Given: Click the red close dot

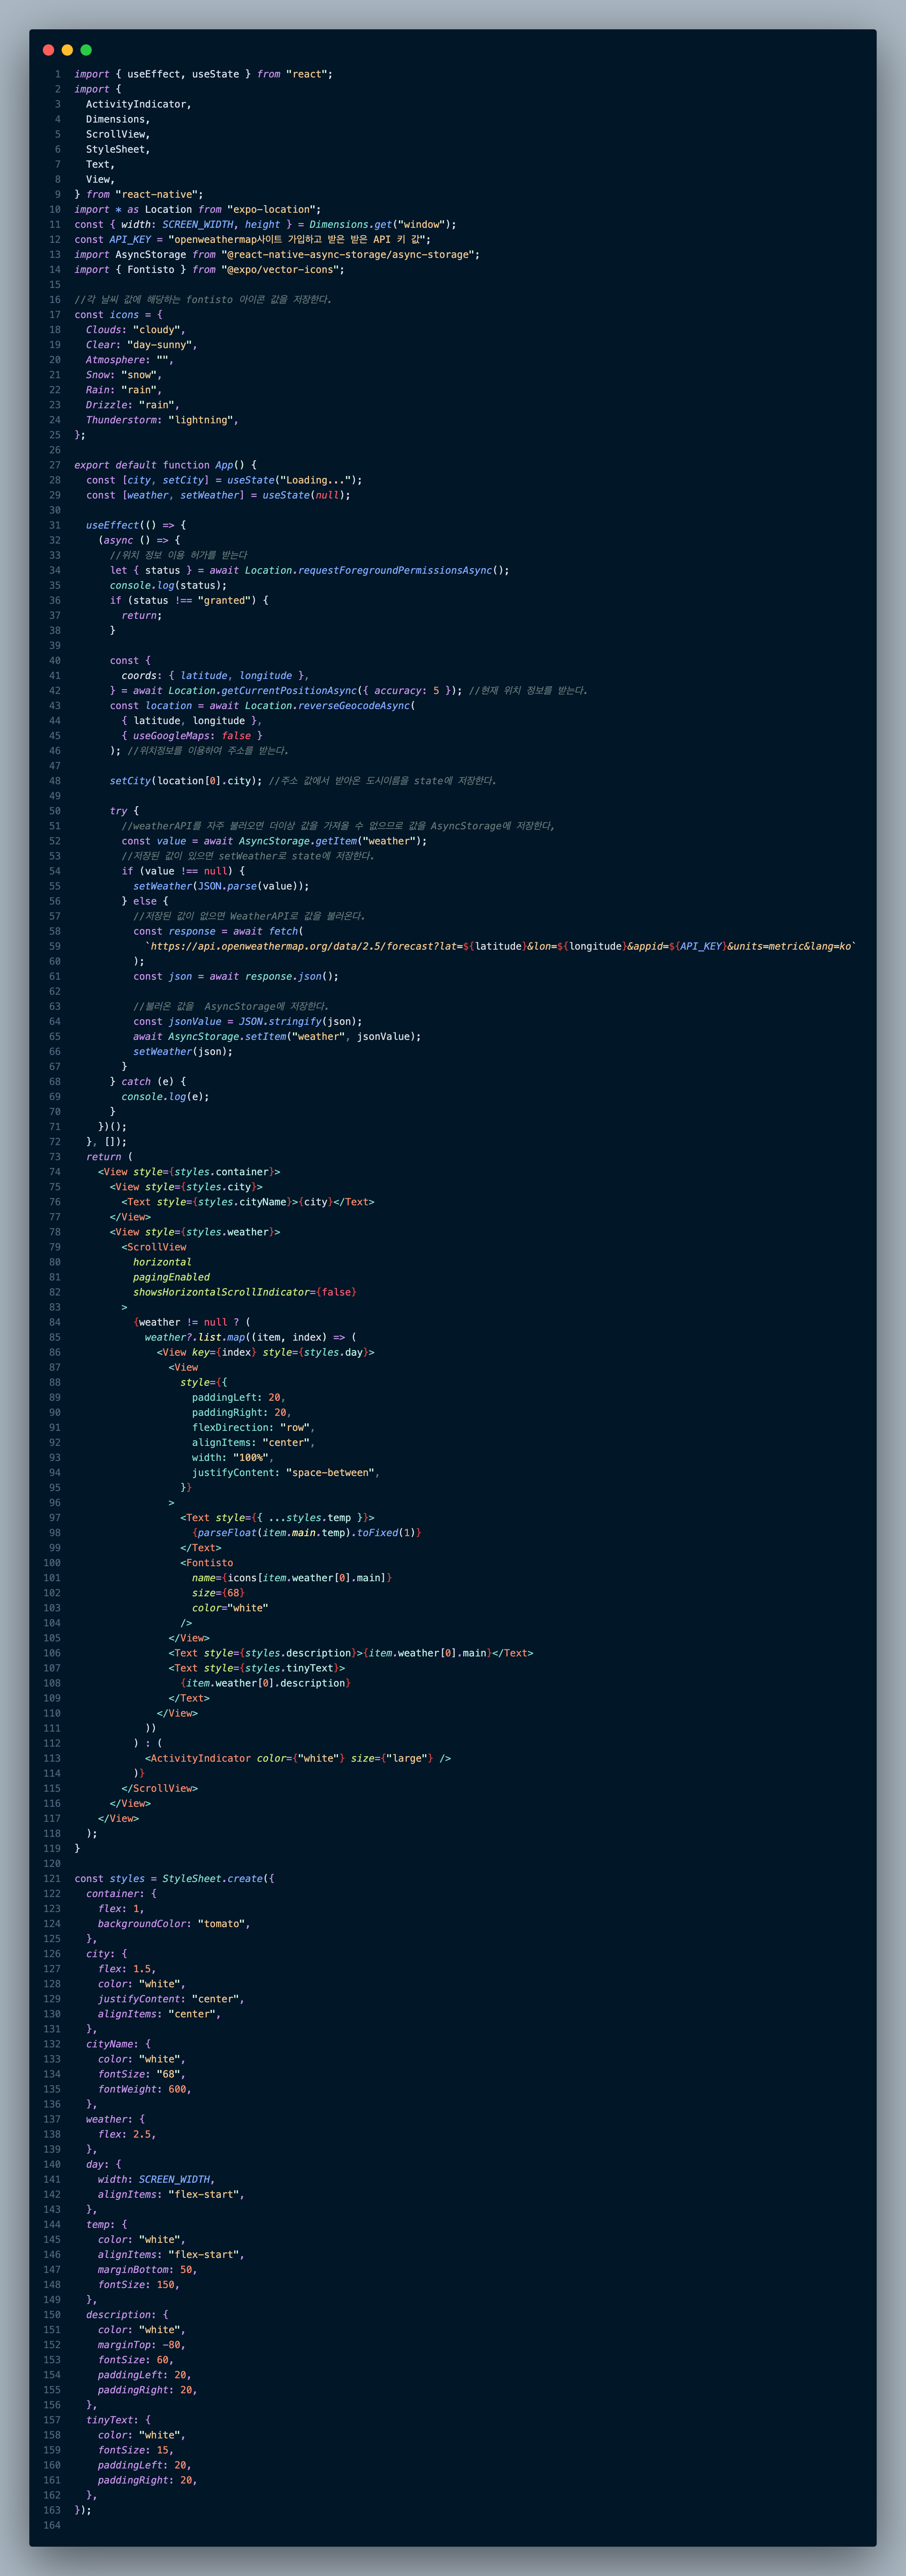Looking at the screenshot, I should [48, 50].
